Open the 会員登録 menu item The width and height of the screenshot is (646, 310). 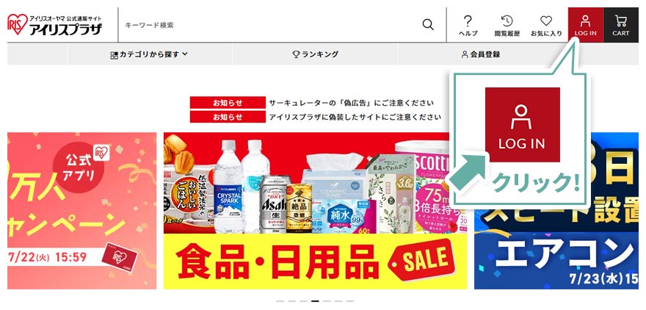481,54
